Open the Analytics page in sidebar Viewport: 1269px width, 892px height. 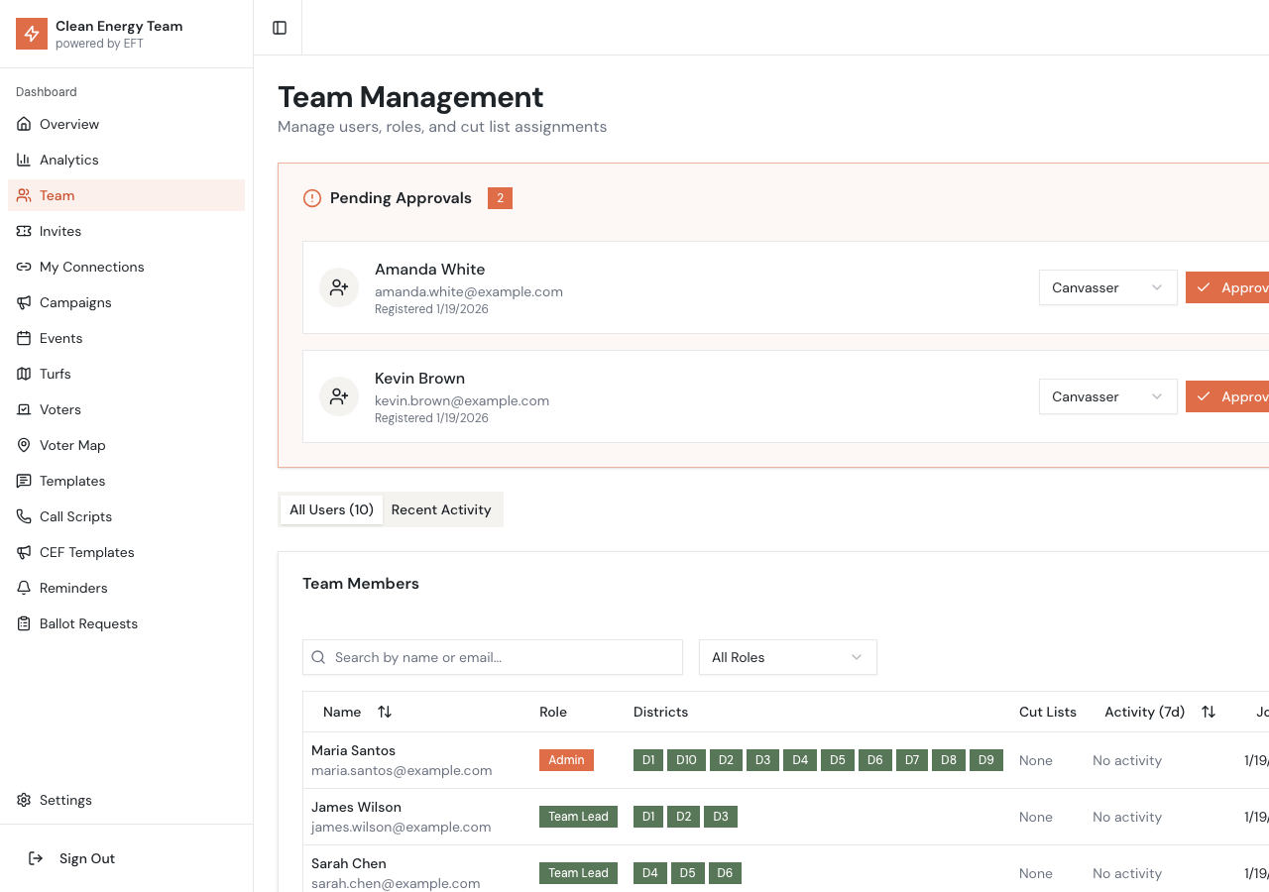(68, 160)
